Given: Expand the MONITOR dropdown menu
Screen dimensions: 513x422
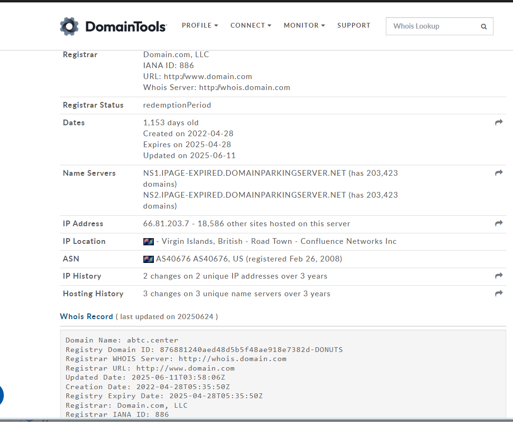Looking at the screenshot, I should [x=304, y=25].
